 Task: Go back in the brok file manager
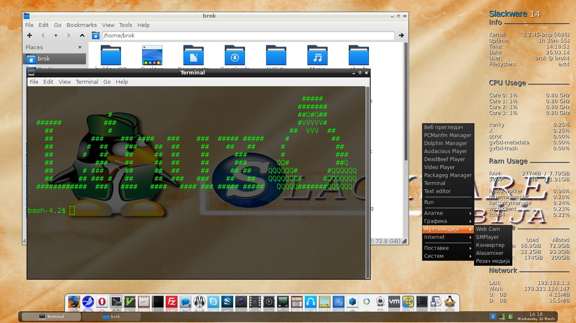(x=43, y=35)
